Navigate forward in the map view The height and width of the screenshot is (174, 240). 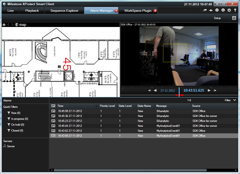coord(12,25)
